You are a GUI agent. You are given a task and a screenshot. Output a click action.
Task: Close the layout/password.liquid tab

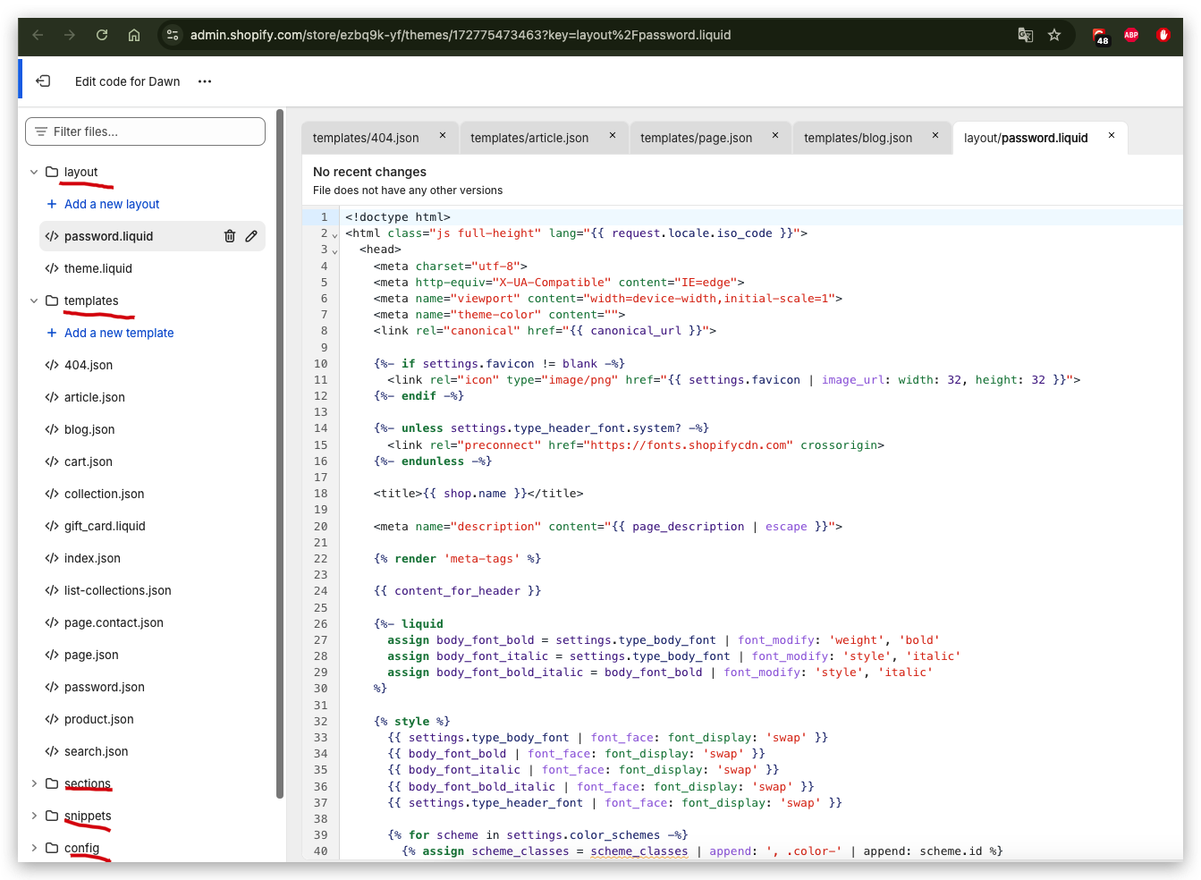1112,135
